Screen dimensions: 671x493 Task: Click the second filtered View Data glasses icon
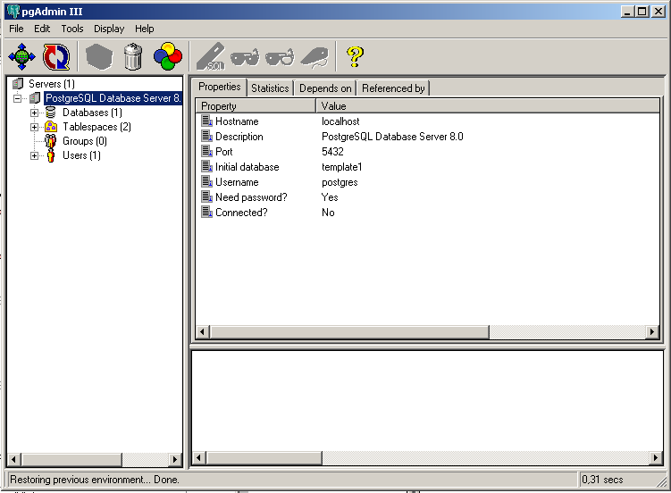(x=280, y=57)
